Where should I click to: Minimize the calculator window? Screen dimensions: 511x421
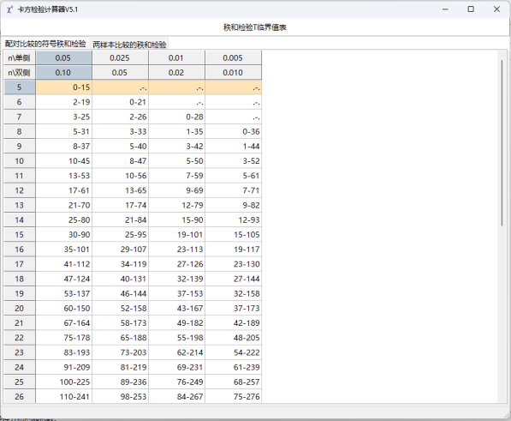pyautogui.click(x=445, y=9)
